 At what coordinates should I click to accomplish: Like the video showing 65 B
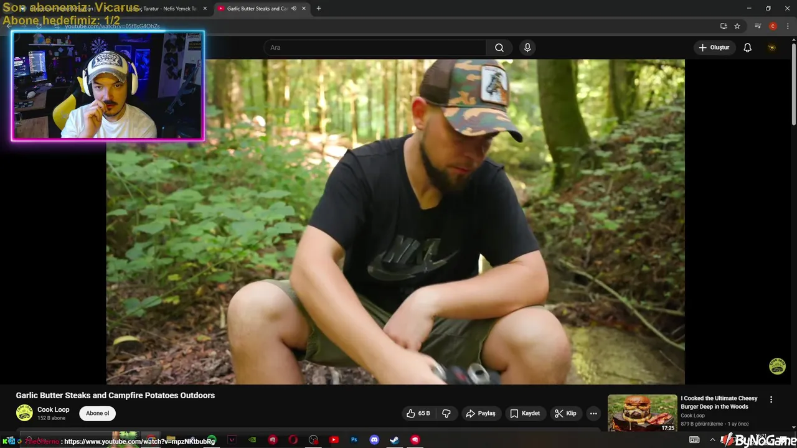tap(418, 413)
